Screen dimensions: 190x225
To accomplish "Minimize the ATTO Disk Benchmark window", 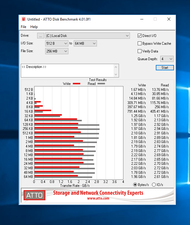I will click(x=141, y=19).
